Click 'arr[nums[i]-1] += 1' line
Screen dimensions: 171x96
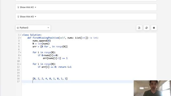55,58
